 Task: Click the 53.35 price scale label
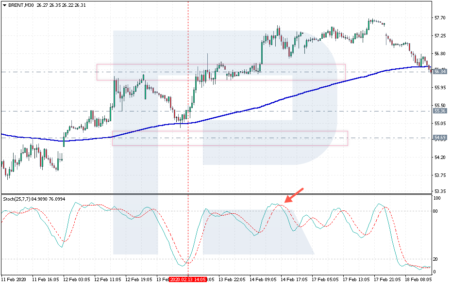coord(440,191)
